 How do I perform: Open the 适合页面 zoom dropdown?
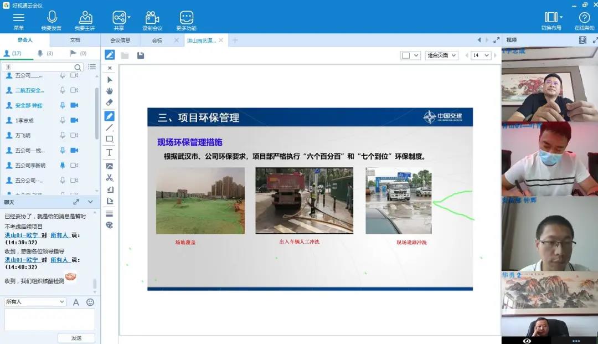point(441,55)
